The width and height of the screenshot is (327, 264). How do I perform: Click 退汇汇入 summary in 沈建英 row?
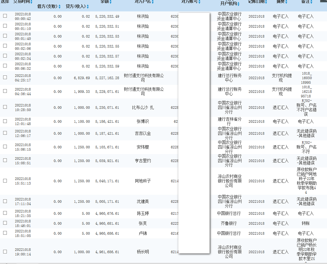click(281, 201)
